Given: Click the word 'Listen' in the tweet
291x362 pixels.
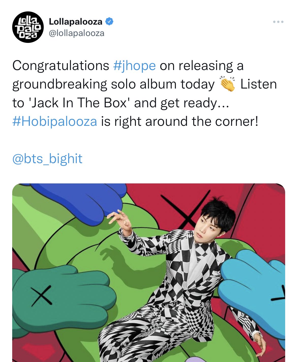Looking at the screenshot, I should (258, 84).
